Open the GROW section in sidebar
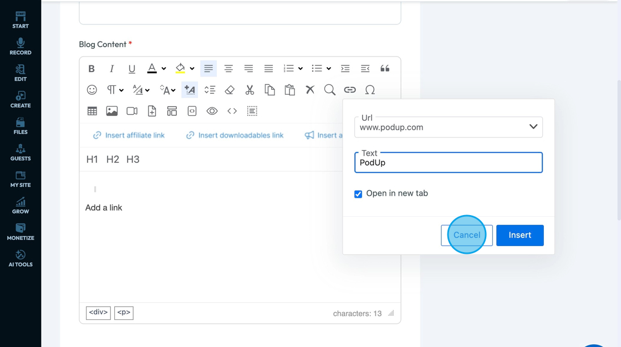621x347 pixels. point(21,206)
